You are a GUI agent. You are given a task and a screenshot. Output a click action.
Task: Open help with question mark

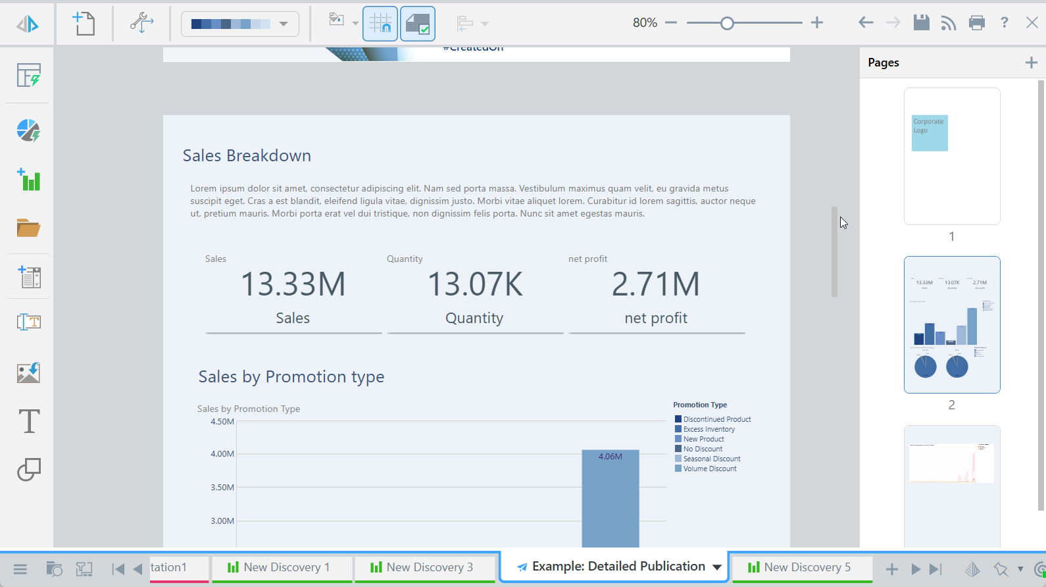(1005, 23)
